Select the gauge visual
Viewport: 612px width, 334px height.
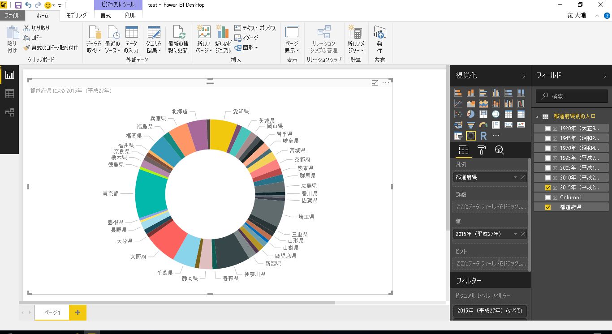click(483, 125)
